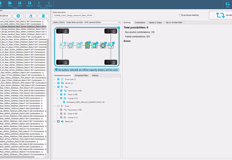The height and width of the screenshot is (160, 232).
Task: Click the Calculate all button
Action: tap(5, 16)
